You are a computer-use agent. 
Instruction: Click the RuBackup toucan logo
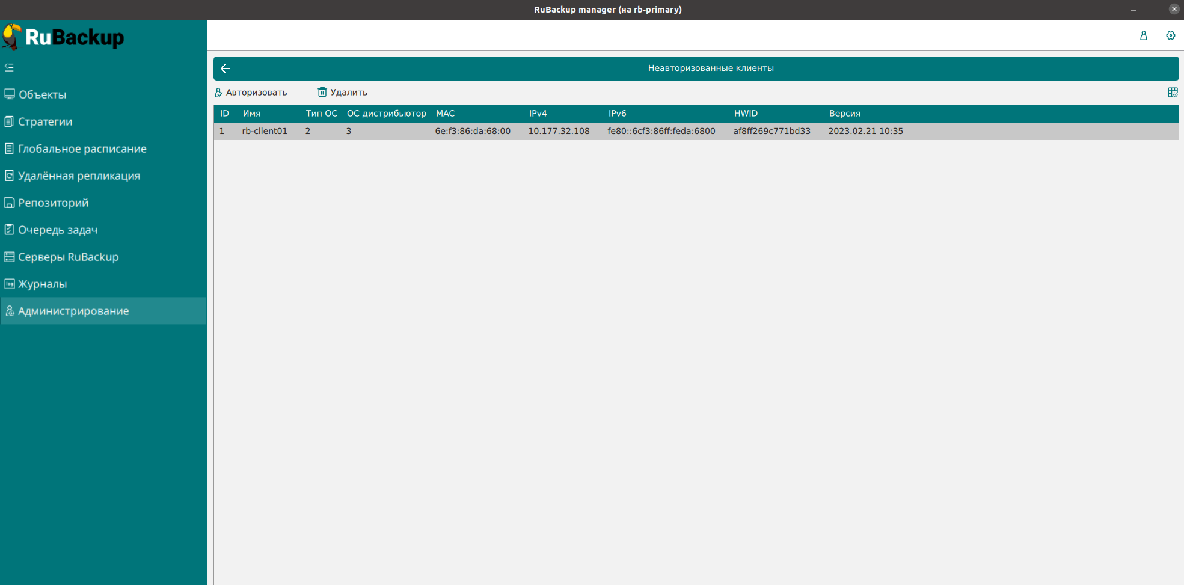pyautogui.click(x=12, y=37)
